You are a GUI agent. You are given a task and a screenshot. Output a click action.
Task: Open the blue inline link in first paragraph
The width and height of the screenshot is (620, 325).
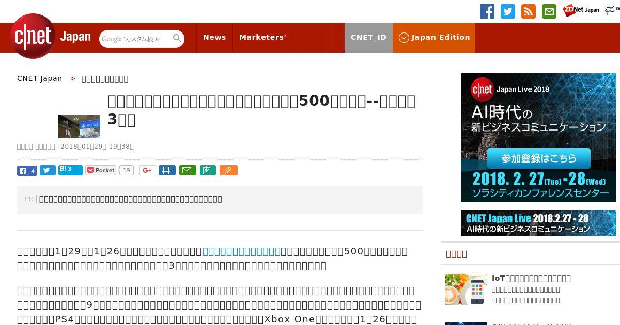pos(241,251)
